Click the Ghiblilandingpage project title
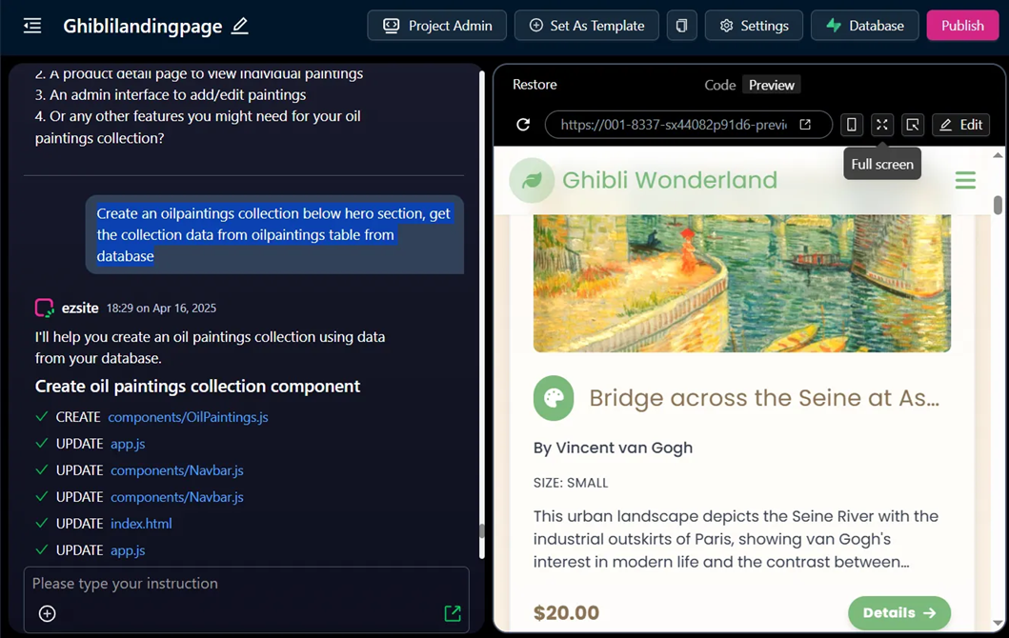 point(142,26)
